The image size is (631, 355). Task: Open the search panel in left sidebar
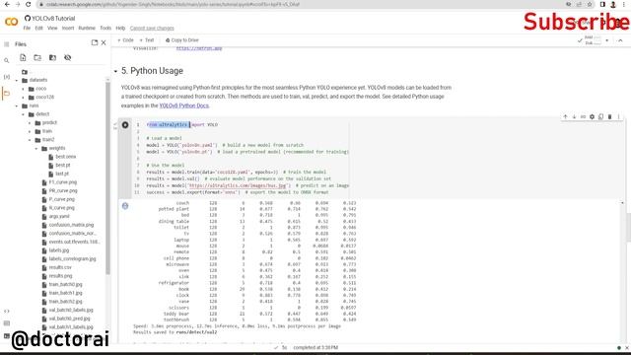click(7, 60)
